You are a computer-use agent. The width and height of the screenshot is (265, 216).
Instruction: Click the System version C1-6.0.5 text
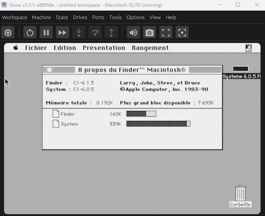84,90
